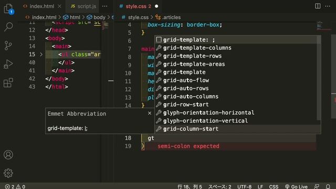
Task: Click feedback icon in status bar
Action: [x=317, y=186]
